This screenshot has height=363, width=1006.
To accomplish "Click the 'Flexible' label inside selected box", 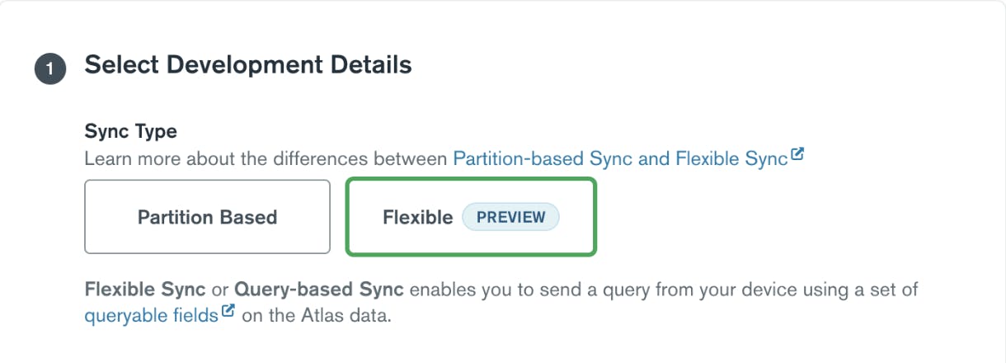I will click(x=417, y=218).
